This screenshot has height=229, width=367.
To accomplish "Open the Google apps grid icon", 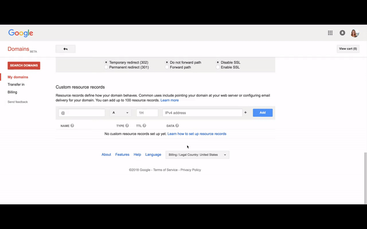I will [330, 33].
